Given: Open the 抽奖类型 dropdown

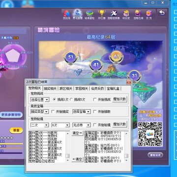Looking at the screenshot, I should point(39,112).
